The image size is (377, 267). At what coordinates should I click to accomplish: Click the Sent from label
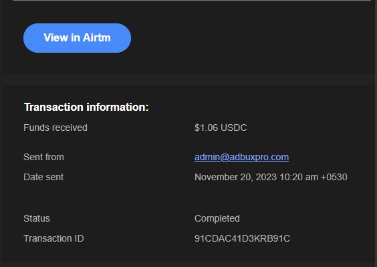pos(43,158)
